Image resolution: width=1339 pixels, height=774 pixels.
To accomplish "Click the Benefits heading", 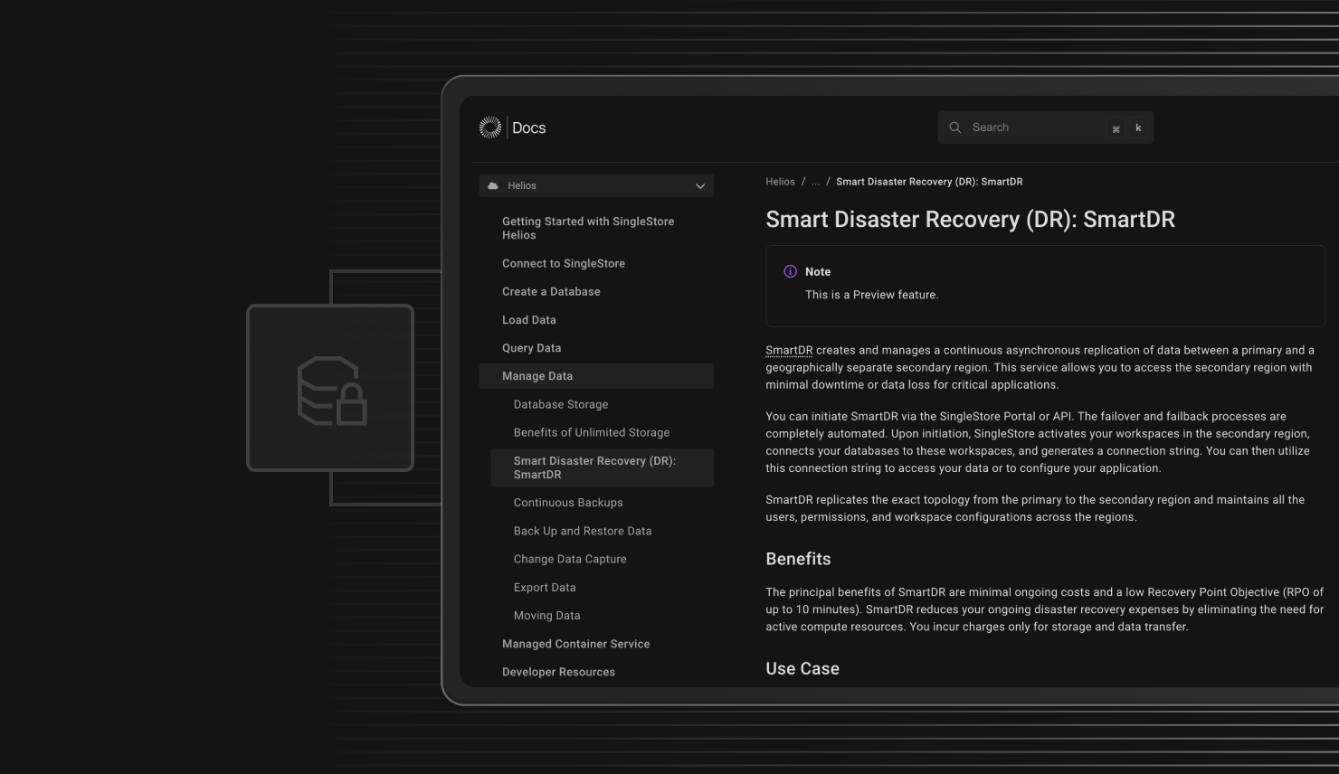I will pos(798,559).
